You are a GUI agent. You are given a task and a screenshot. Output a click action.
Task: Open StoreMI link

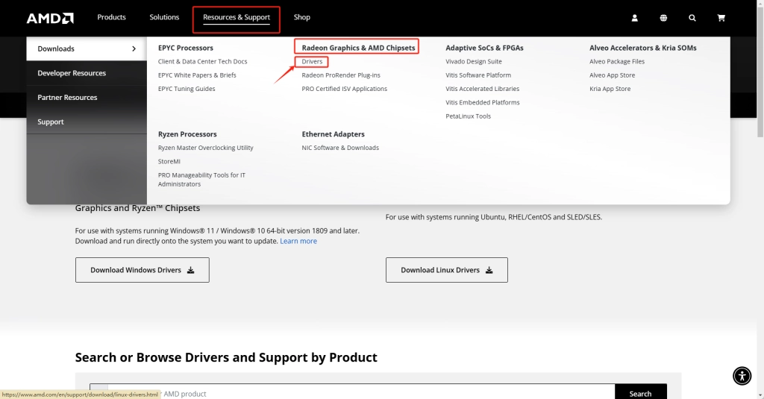[169, 161]
